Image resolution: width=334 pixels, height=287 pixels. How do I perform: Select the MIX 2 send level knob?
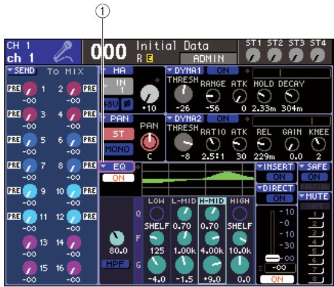[x=74, y=89]
